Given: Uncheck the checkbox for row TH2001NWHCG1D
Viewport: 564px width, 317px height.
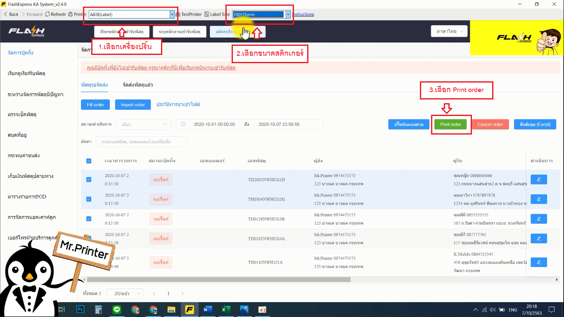Looking at the screenshot, I should pyautogui.click(x=89, y=180).
